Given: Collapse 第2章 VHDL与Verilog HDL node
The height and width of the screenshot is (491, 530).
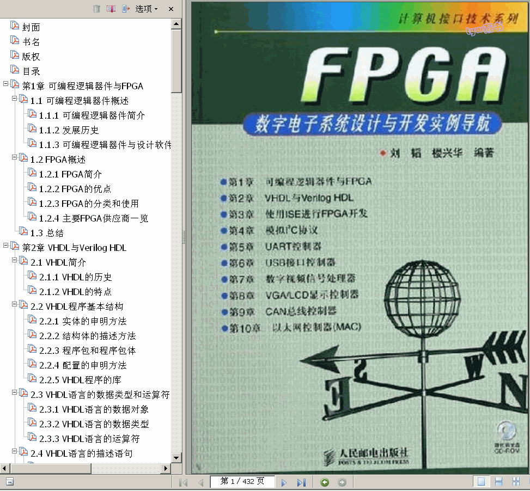Looking at the screenshot, I should [6, 245].
